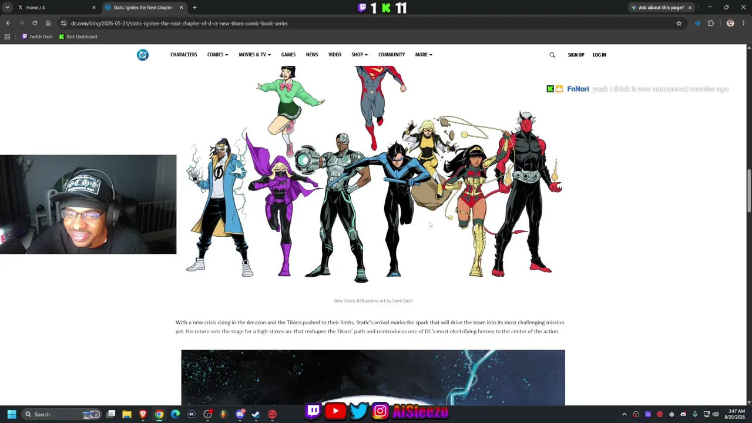Open a new browser tab

point(194,8)
